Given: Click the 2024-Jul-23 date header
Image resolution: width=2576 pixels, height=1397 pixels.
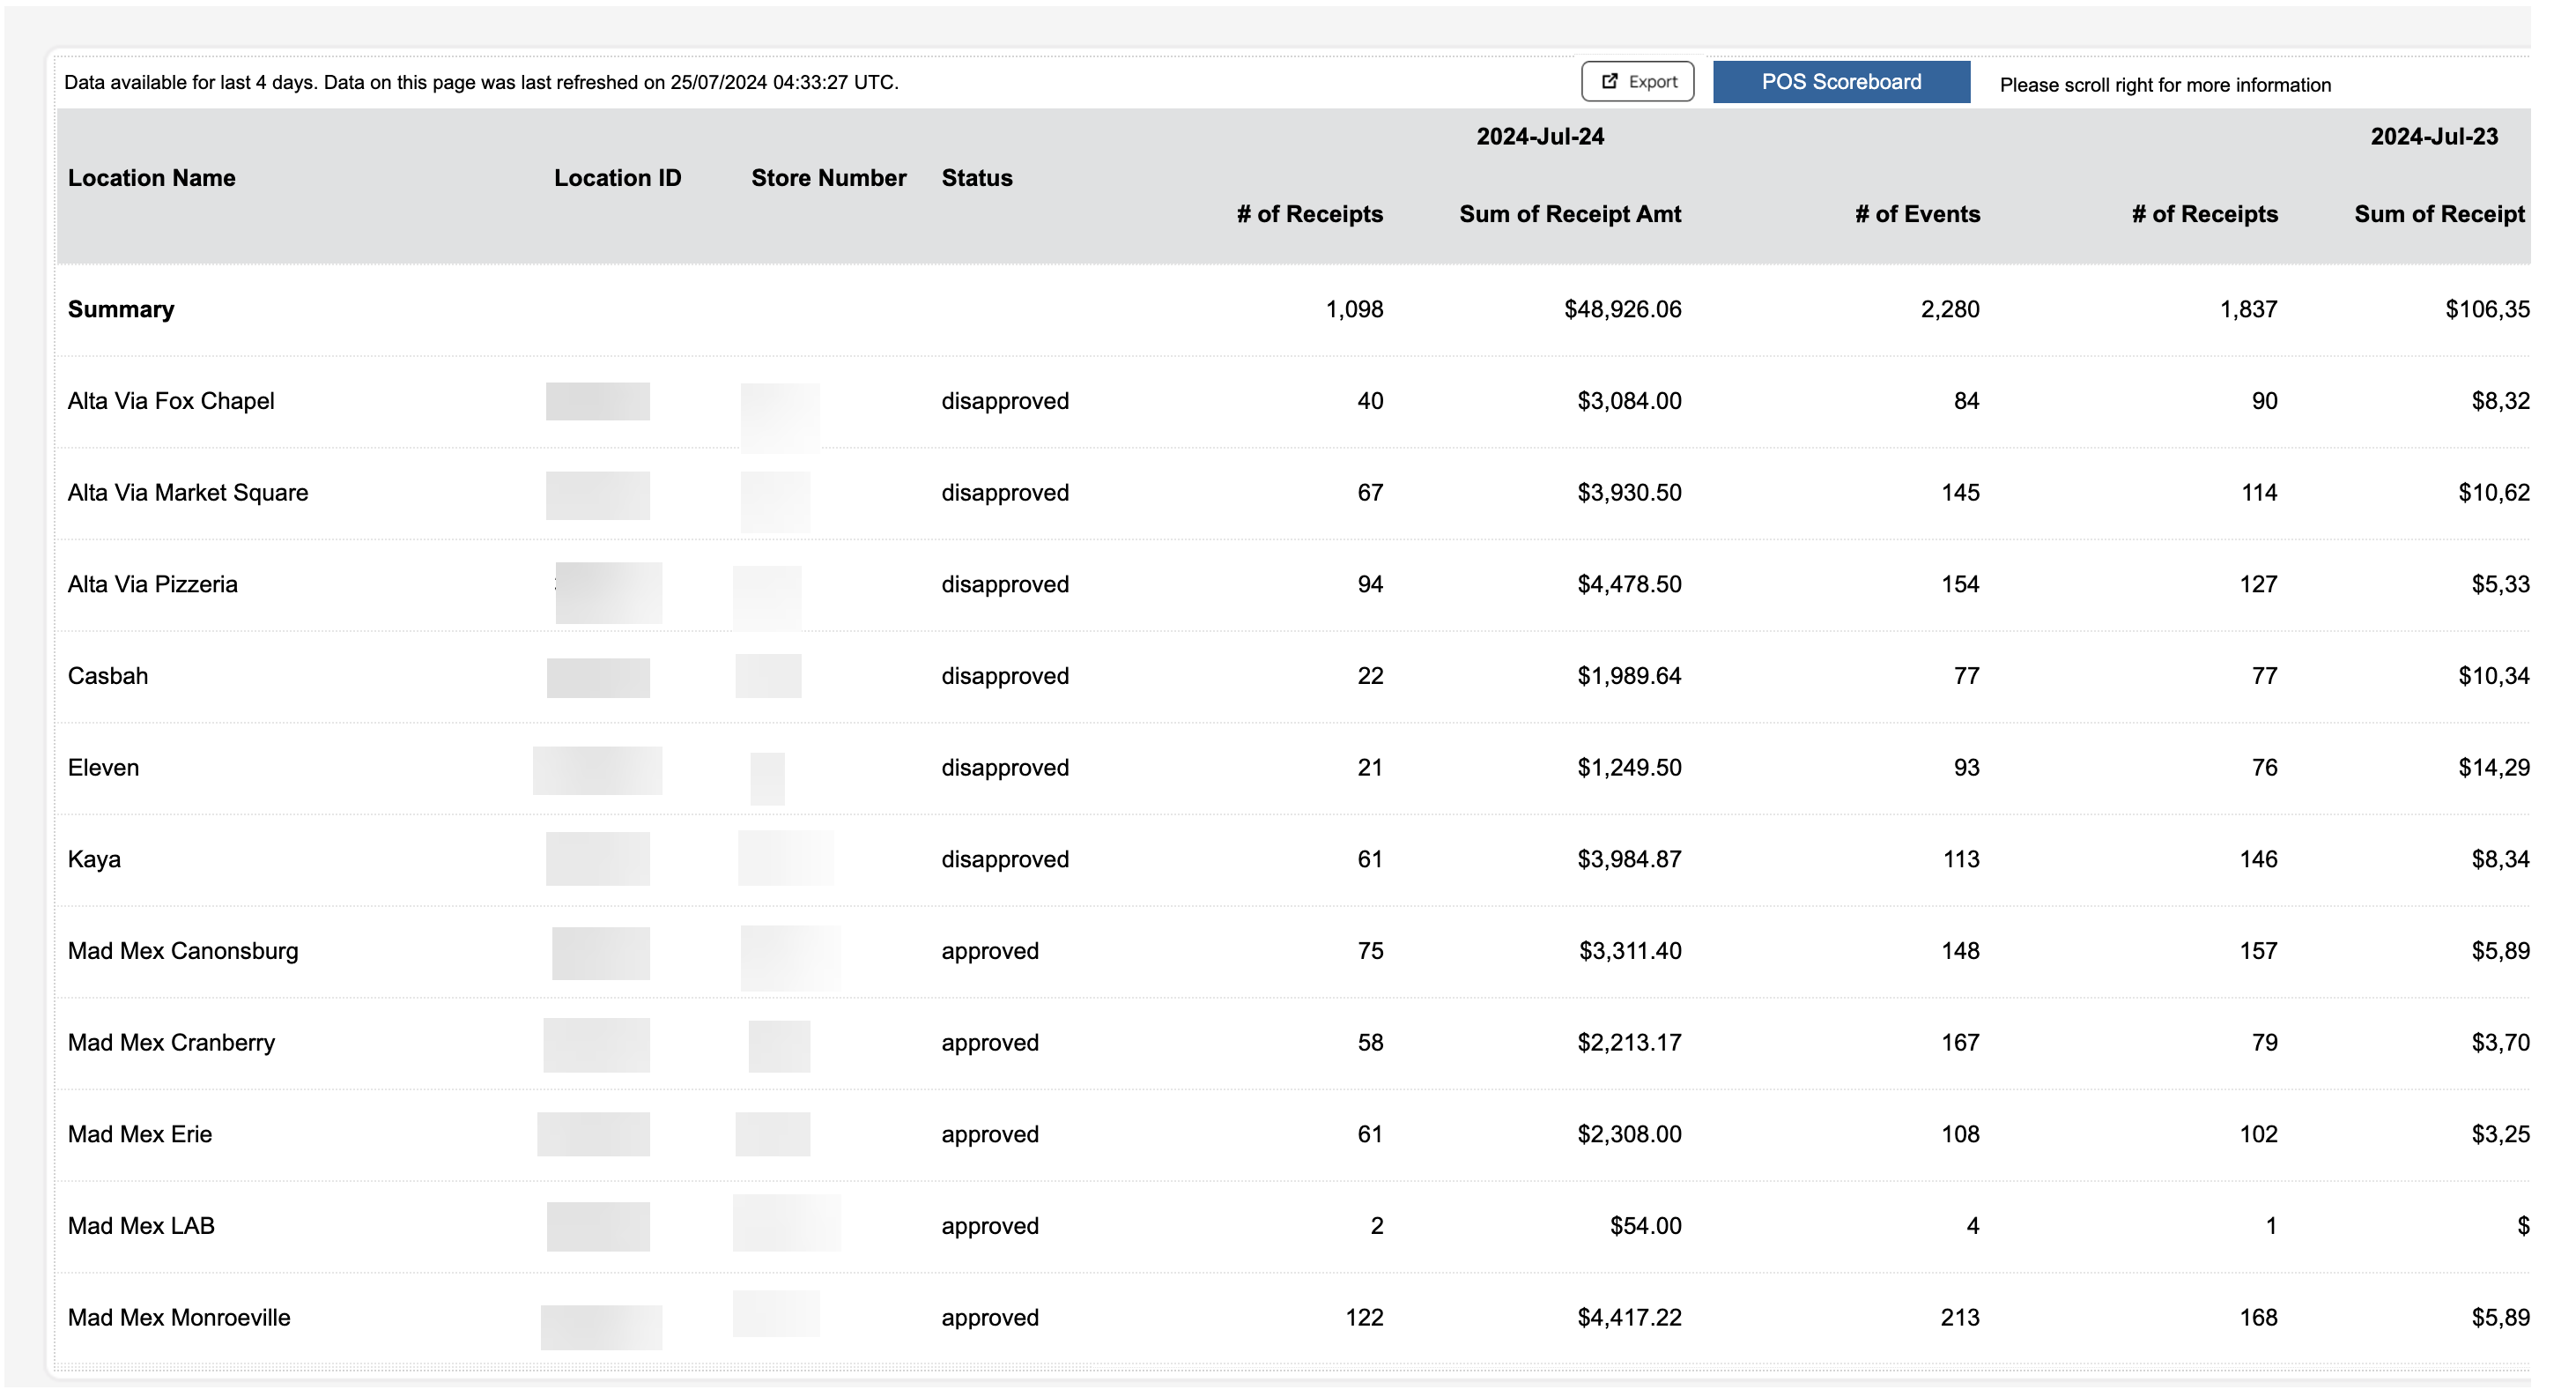Looking at the screenshot, I should click(2434, 137).
